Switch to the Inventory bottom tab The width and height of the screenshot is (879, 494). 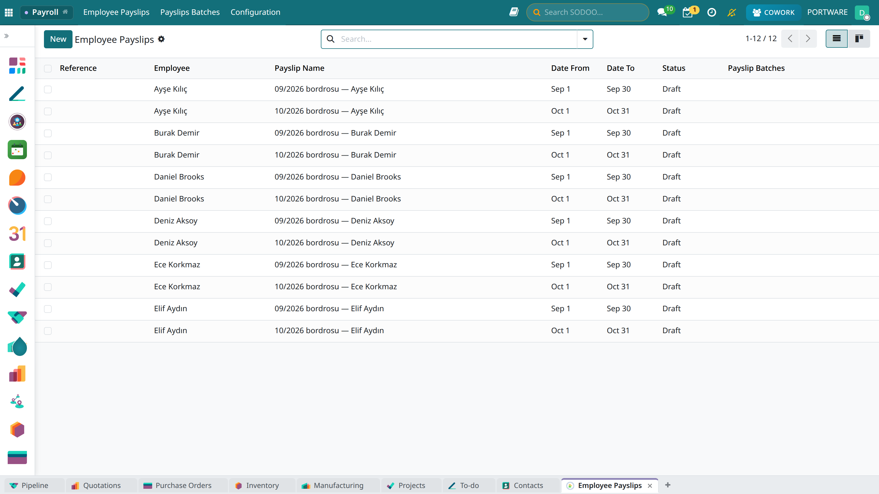tap(262, 485)
